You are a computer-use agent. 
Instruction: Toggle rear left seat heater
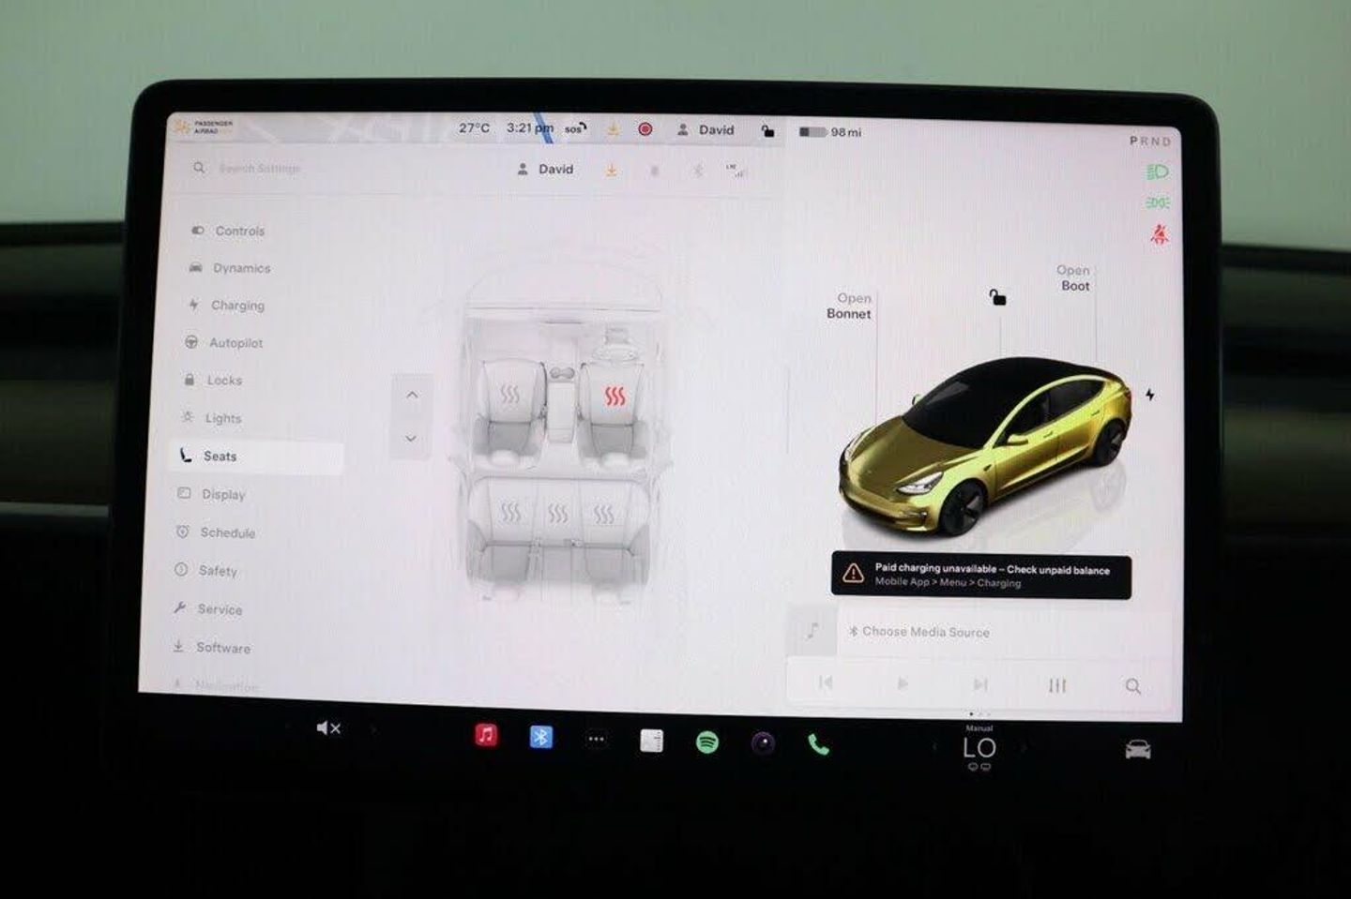510,512
